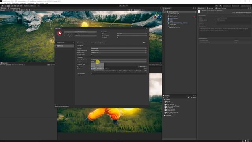Open the Output Resolution dropdown

coord(119,50)
